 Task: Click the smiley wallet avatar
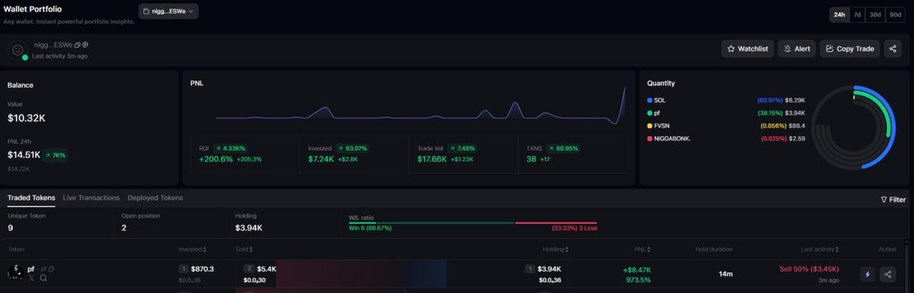[x=18, y=50]
